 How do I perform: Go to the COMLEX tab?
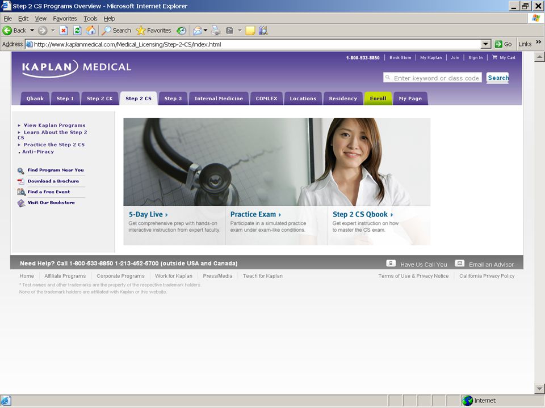pyautogui.click(x=267, y=99)
